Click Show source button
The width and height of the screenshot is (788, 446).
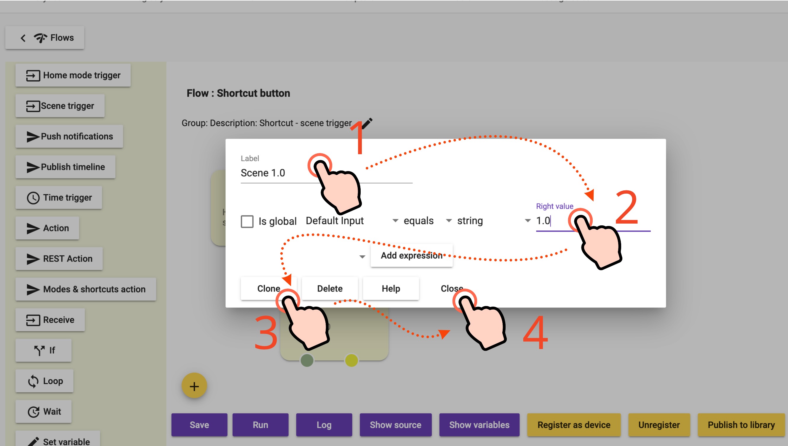396,425
